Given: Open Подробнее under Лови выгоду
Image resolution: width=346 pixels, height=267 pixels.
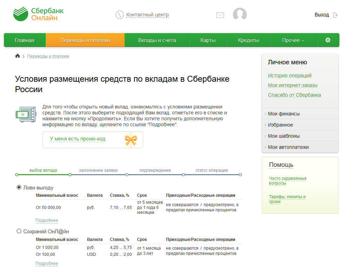Looking at the screenshot, I should 47,220.
